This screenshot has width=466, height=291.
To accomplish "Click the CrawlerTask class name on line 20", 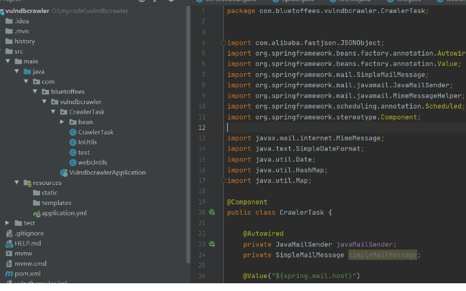I will (x=302, y=213).
